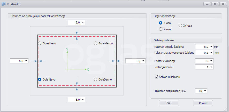Click the Postavke window icon in title bar
The height and width of the screenshot is (112, 229).
click(3, 4)
